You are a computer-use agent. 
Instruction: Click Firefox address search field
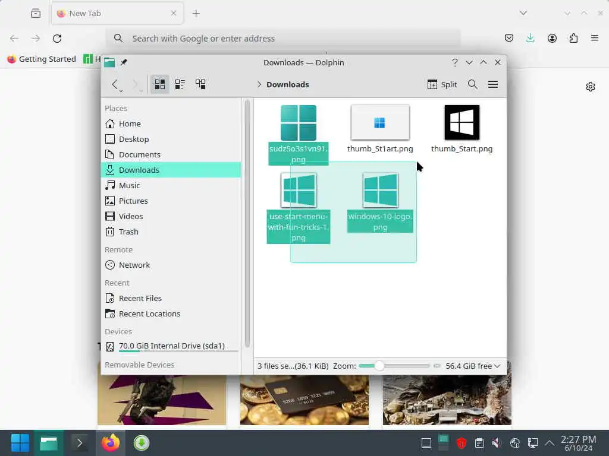[x=284, y=39]
